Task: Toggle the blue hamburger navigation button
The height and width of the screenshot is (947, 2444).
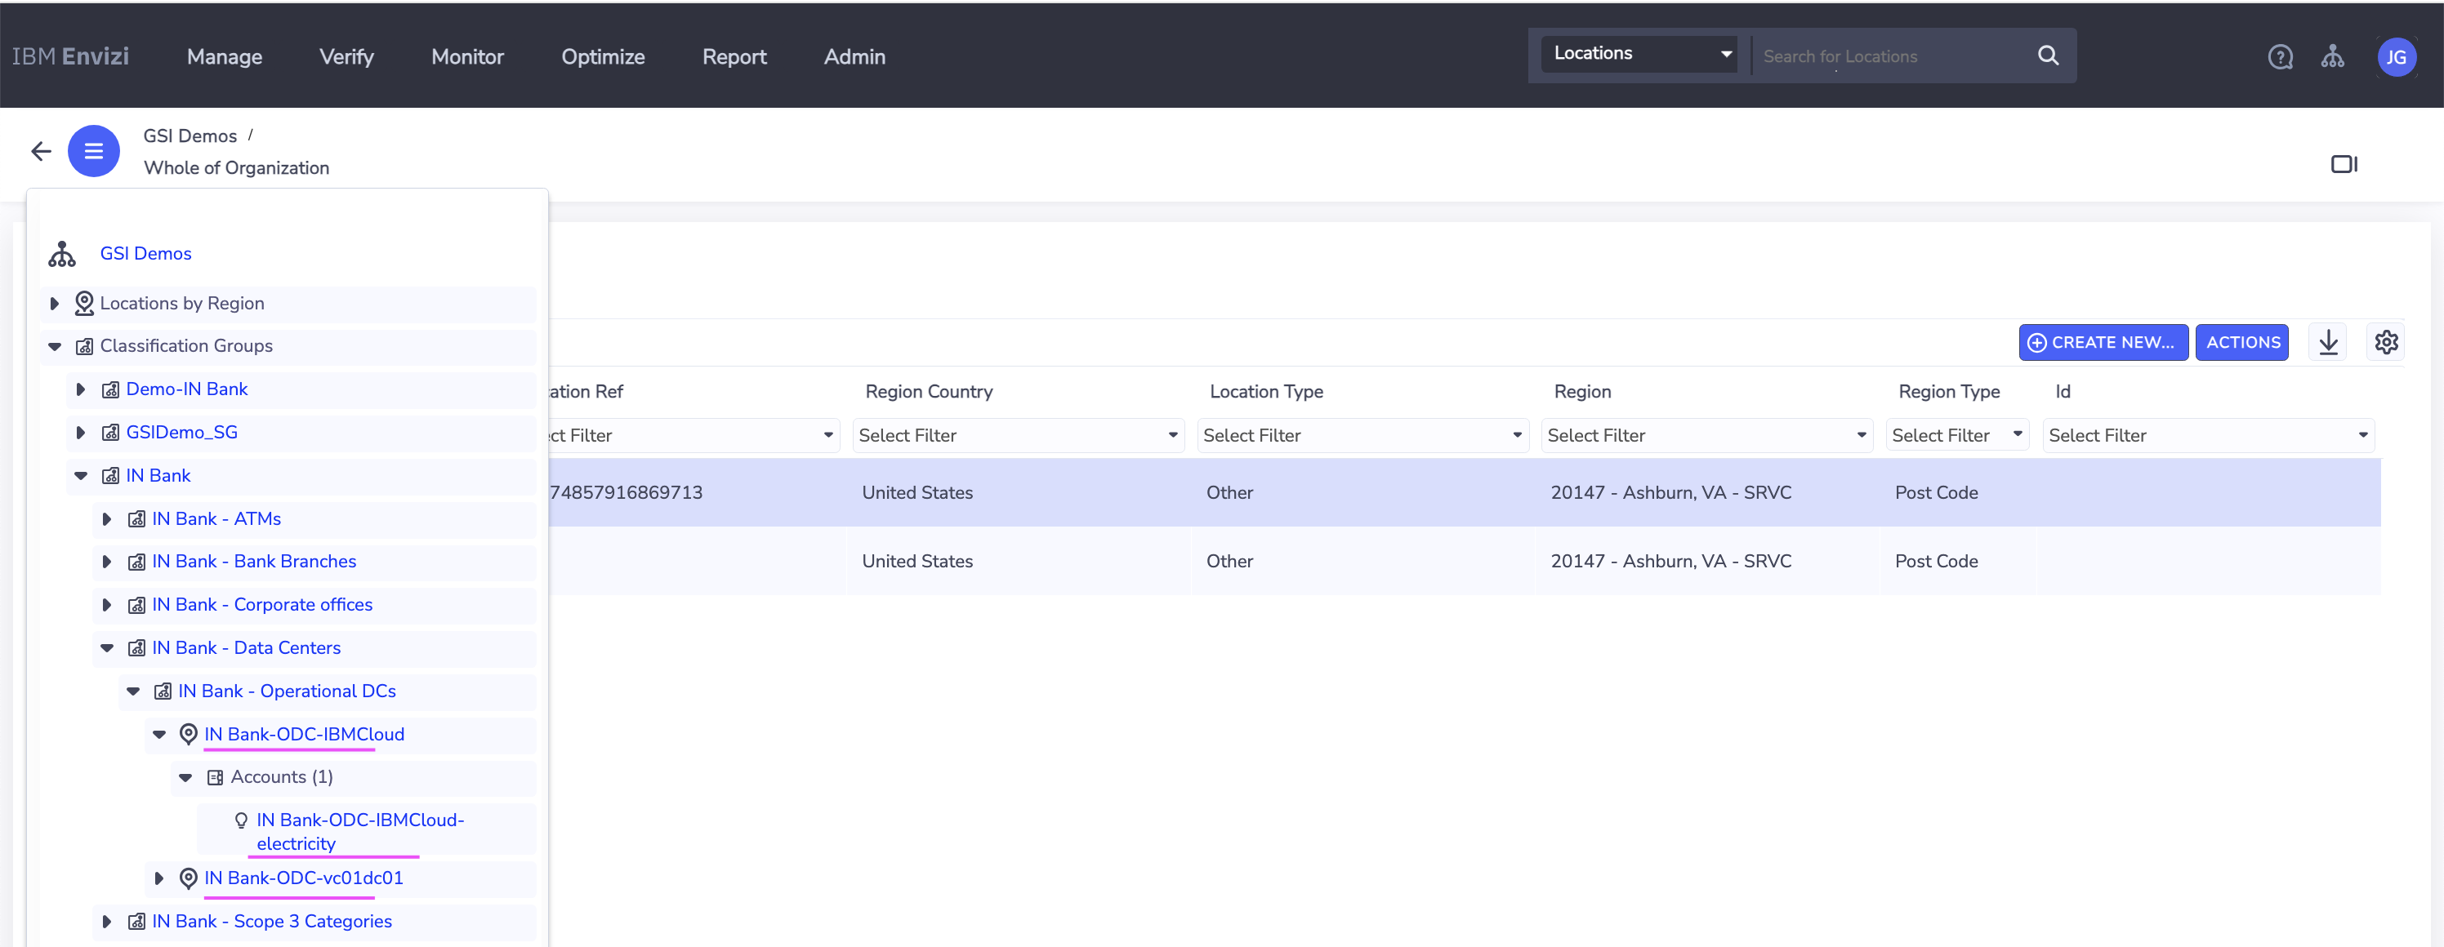Action: (94, 151)
